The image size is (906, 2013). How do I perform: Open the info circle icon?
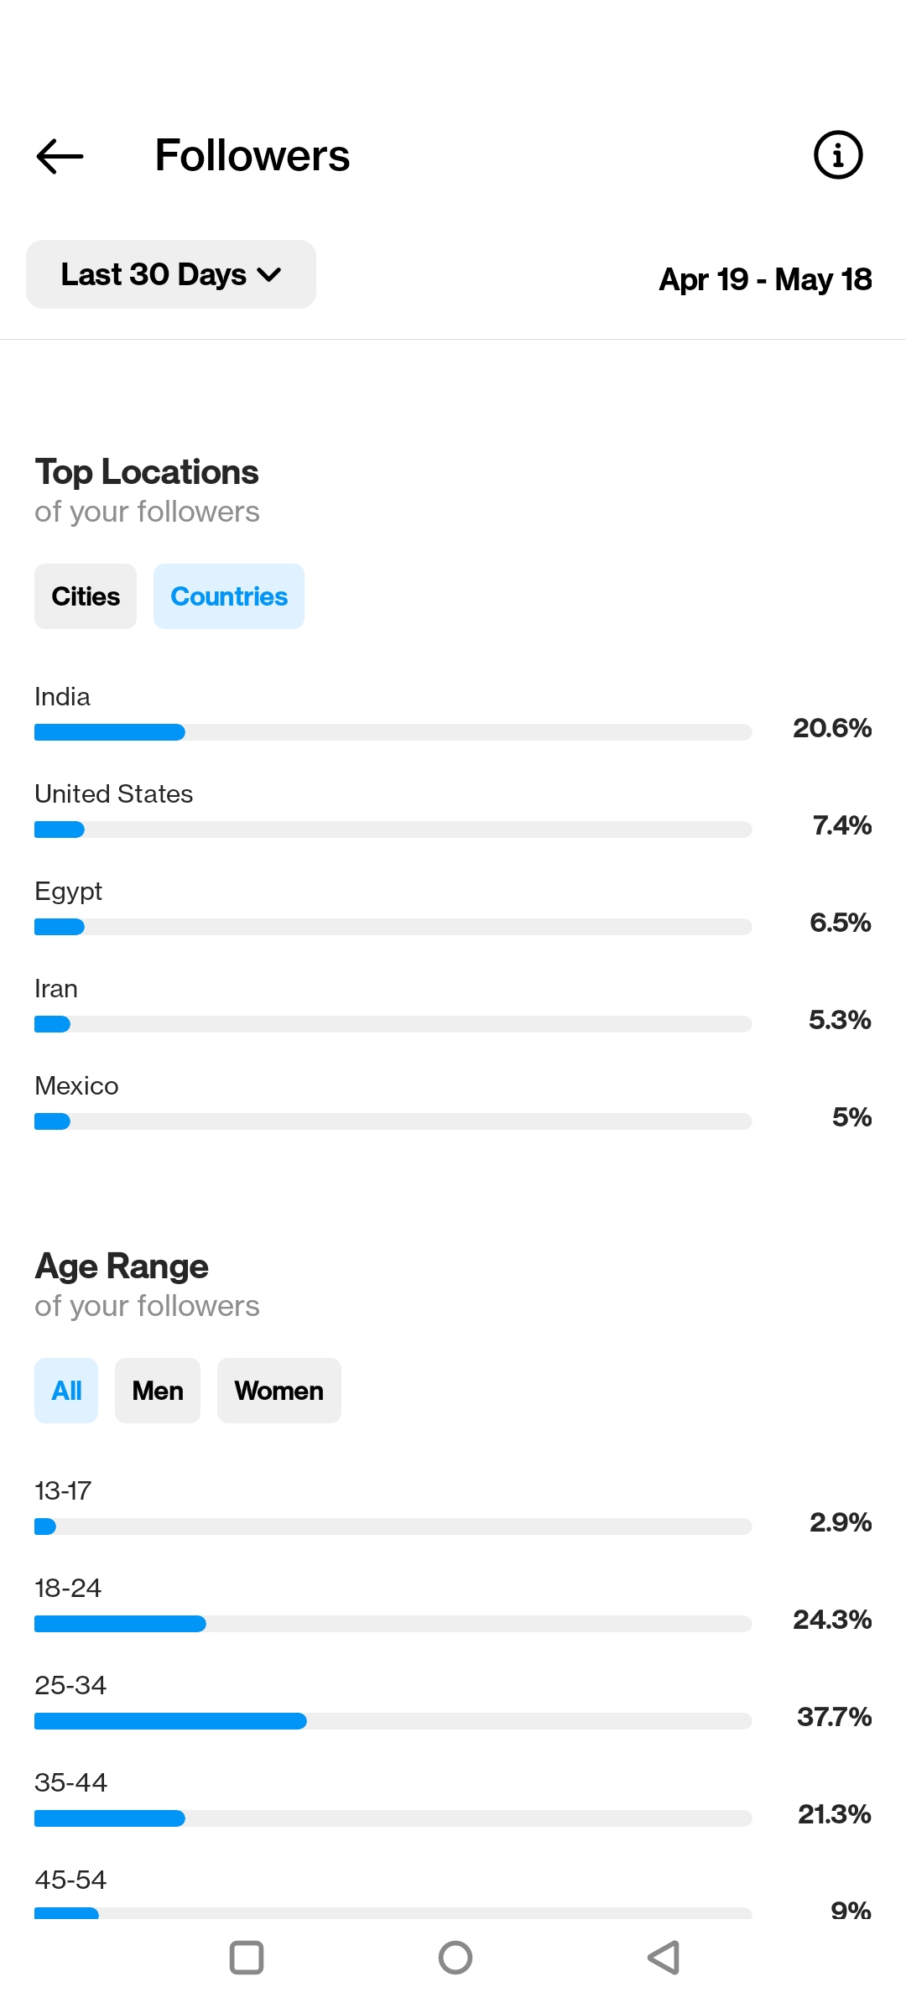838,155
